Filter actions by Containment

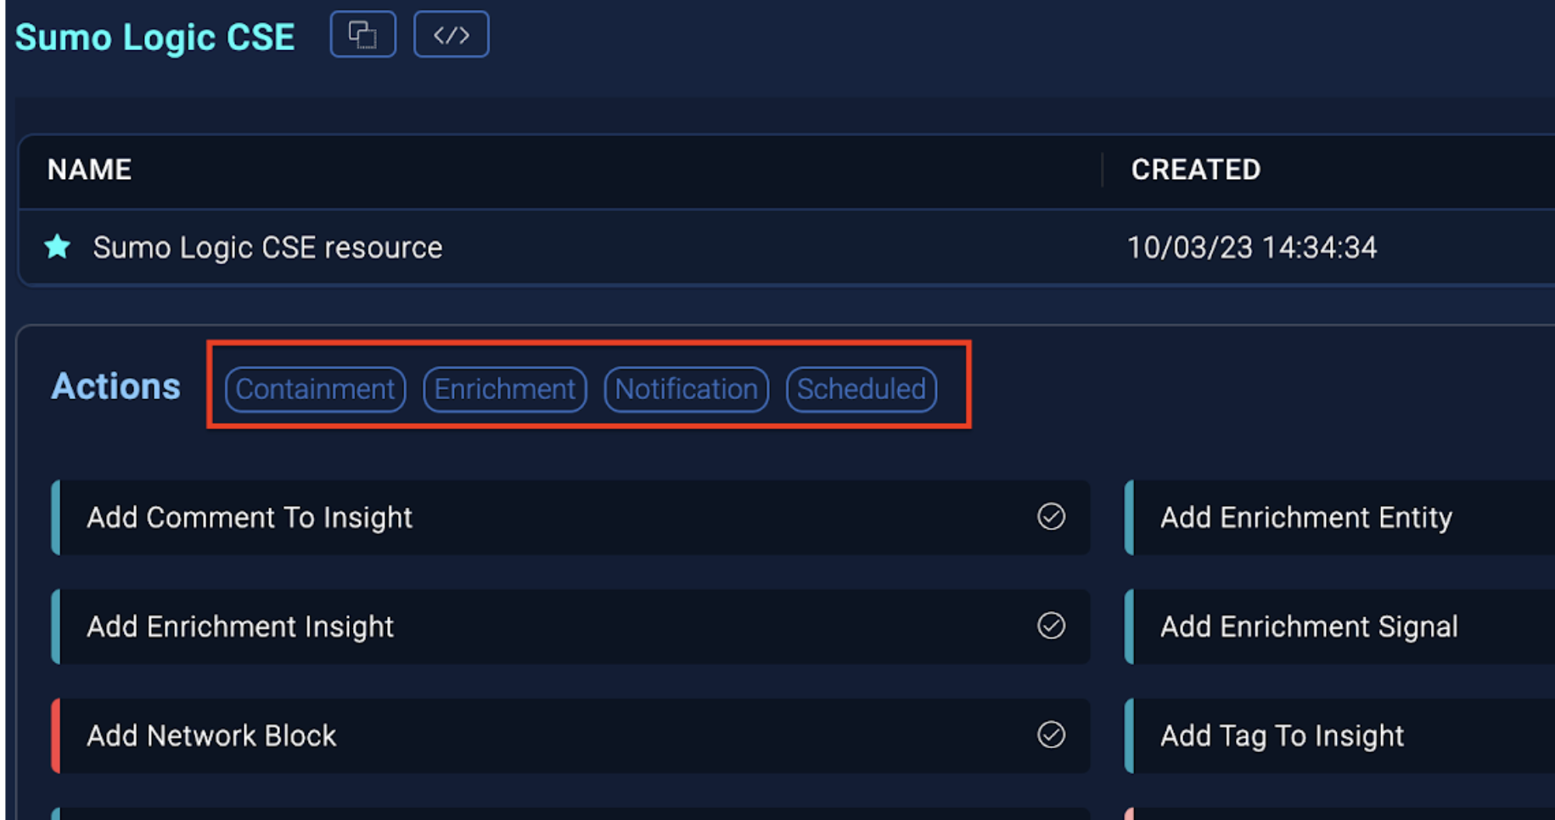pyautogui.click(x=315, y=389)
